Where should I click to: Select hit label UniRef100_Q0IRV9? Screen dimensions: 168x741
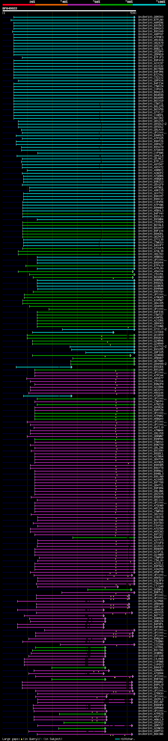[151, 335]
